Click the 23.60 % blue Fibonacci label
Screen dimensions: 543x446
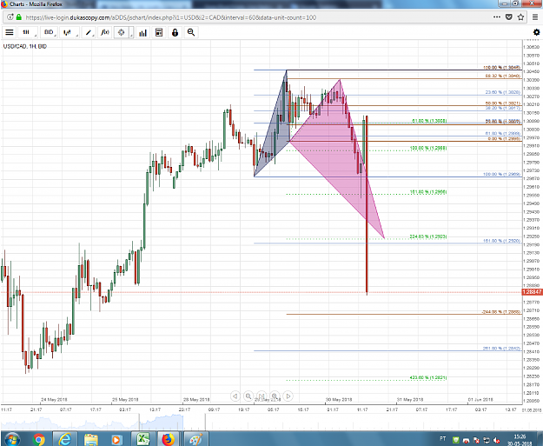tap(502, 92)
